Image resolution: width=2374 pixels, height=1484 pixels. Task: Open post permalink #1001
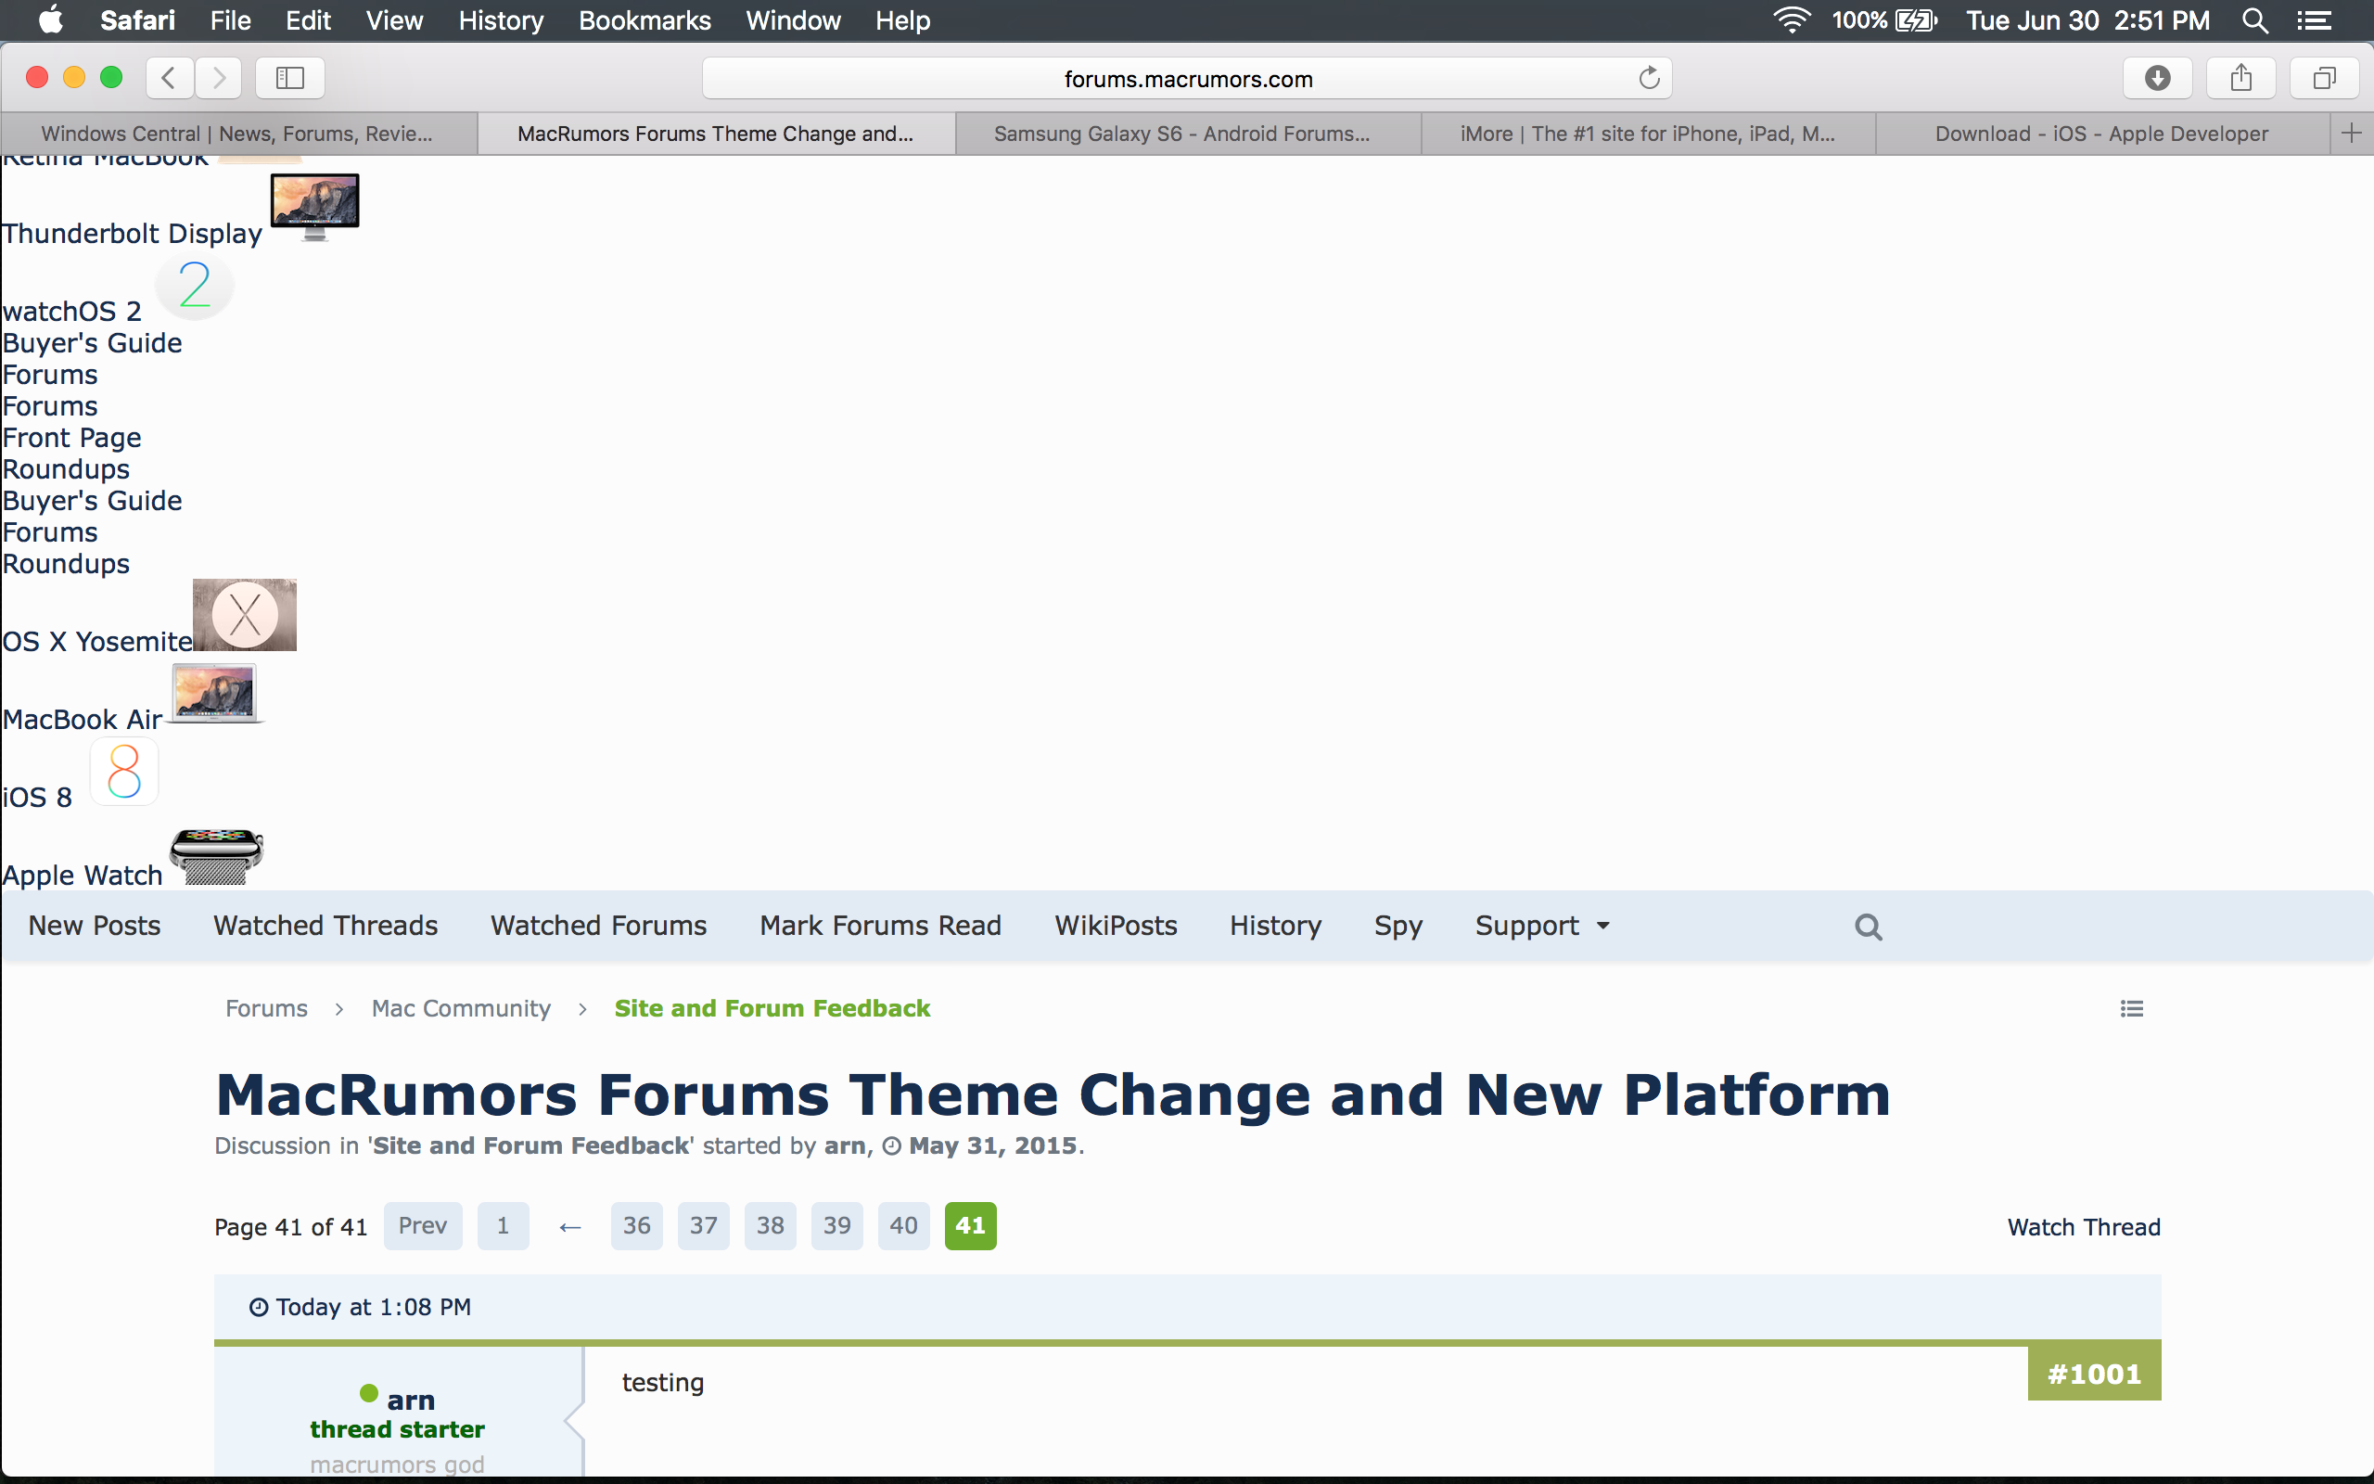coord(2093,1374)
